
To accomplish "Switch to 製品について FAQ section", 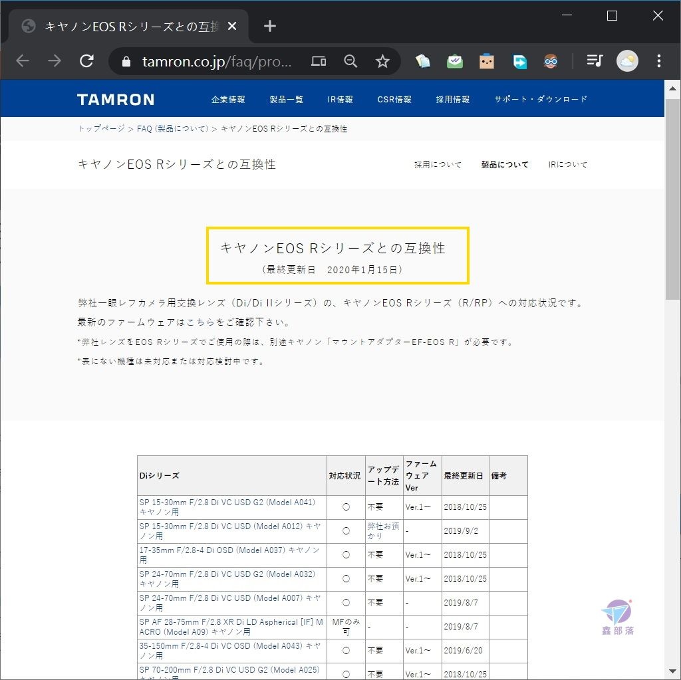I will (x=505, y=165).
